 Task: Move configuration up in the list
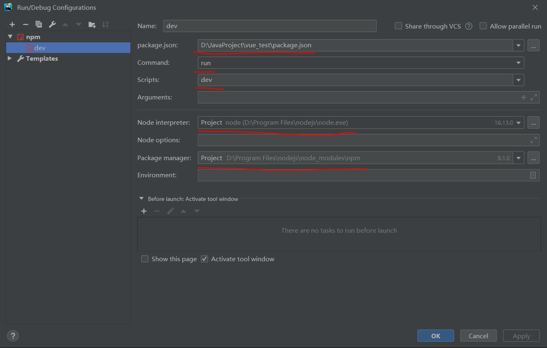pos(65,24)
